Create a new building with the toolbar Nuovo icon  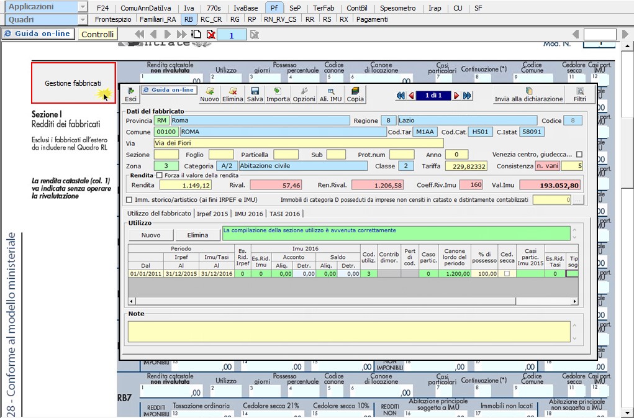coord(209,94)
